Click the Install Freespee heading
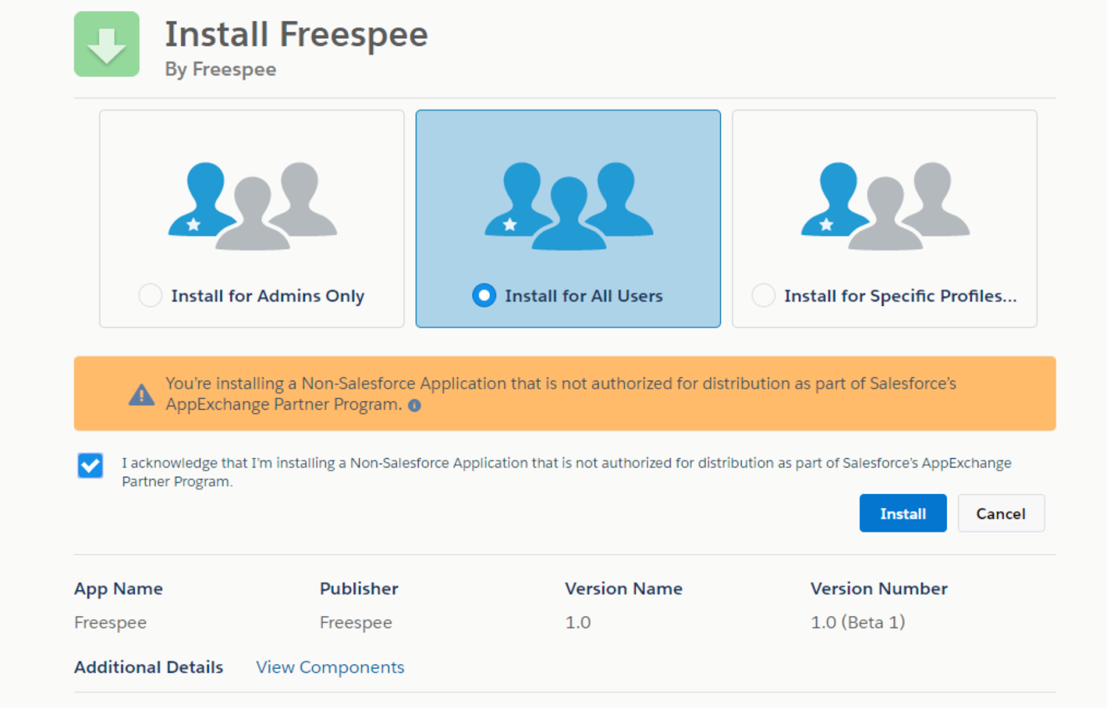The height and width of the screenshot is (708, 1107). (296, 35)
